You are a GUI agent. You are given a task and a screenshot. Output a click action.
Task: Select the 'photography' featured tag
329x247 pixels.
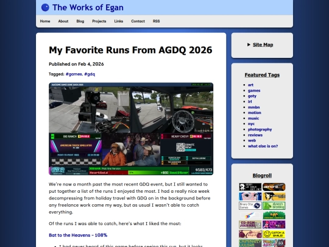click(260, 129)
